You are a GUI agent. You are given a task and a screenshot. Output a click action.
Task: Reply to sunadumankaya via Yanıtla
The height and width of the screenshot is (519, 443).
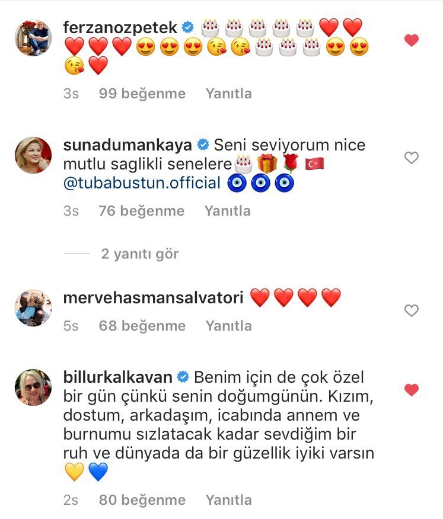click(227, 211)
